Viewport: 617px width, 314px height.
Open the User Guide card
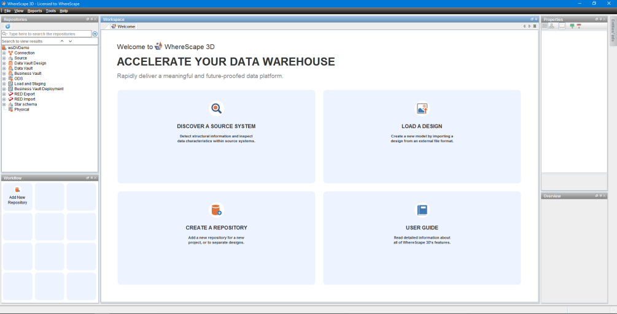tap(422, 238)
